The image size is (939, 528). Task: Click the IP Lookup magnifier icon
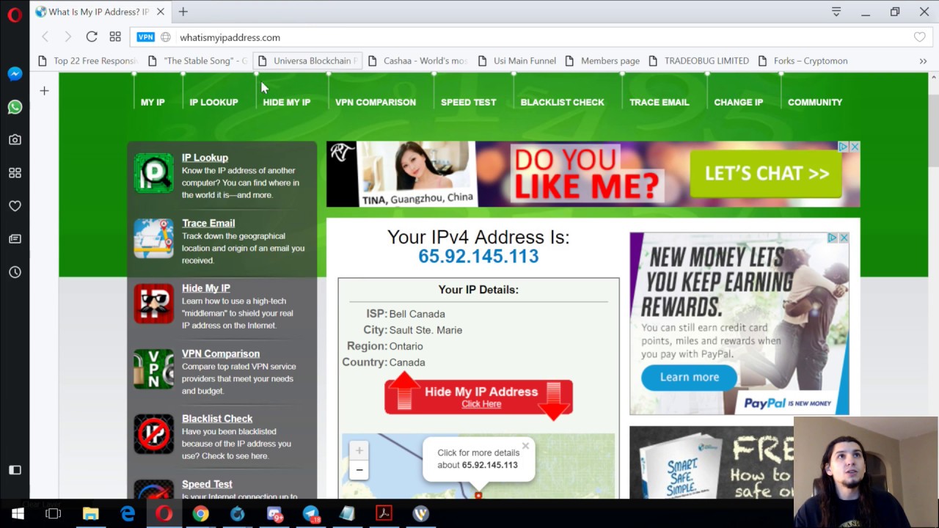(x=154, y=173)
